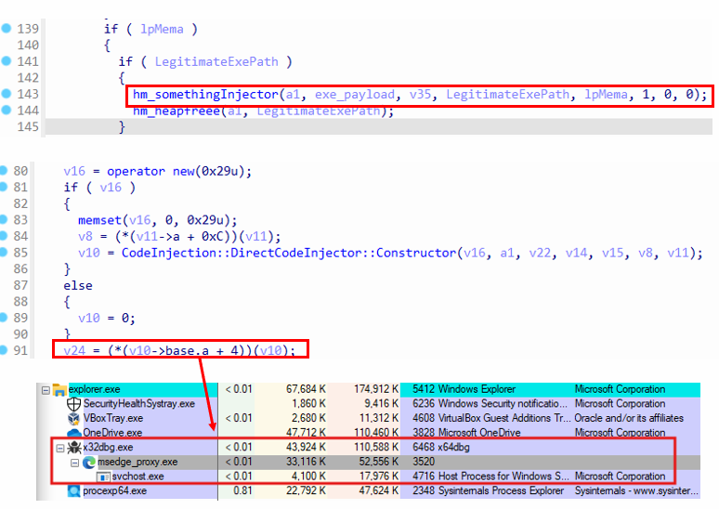Click the x32dbg bug icon
The image size is (719, 509).
pyautogui.click(x=73, y=447)
